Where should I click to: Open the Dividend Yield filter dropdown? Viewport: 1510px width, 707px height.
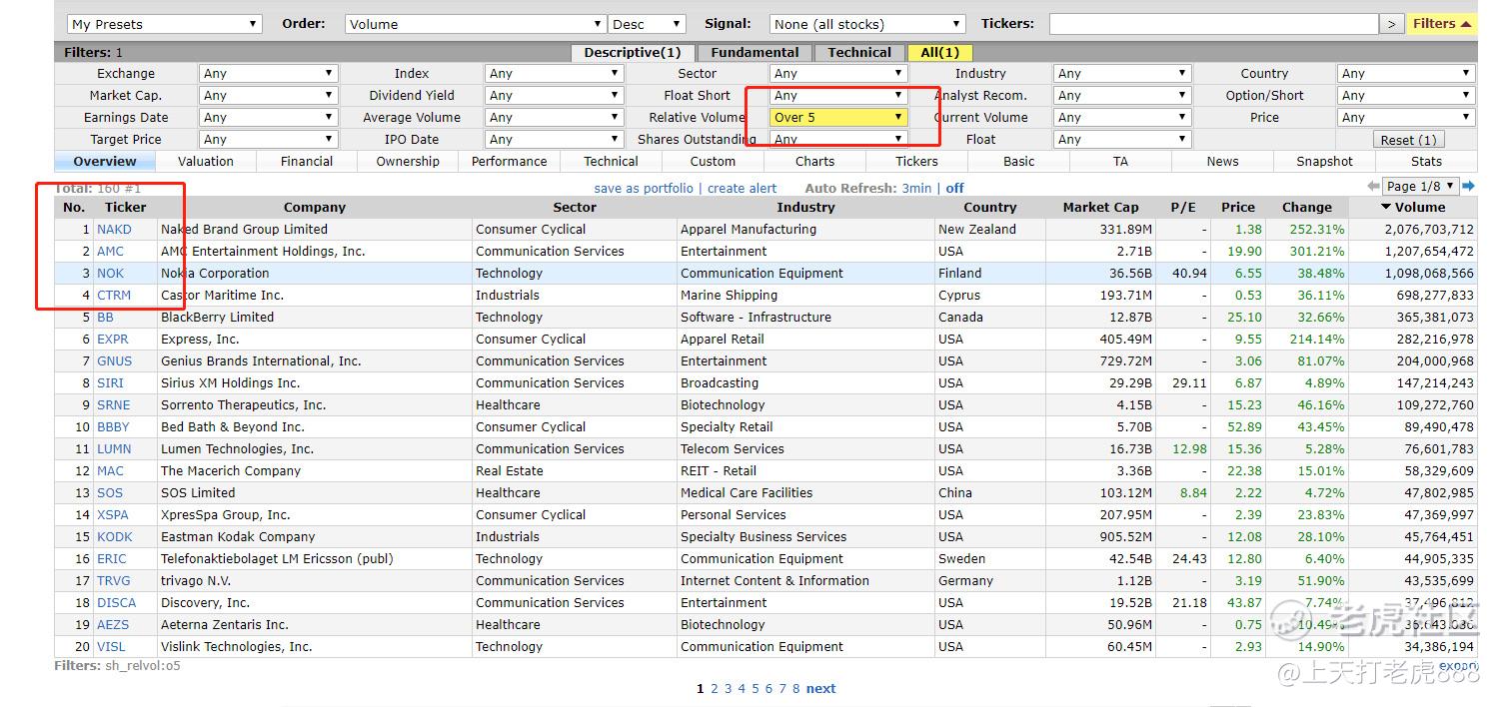[x=554, y=95]
